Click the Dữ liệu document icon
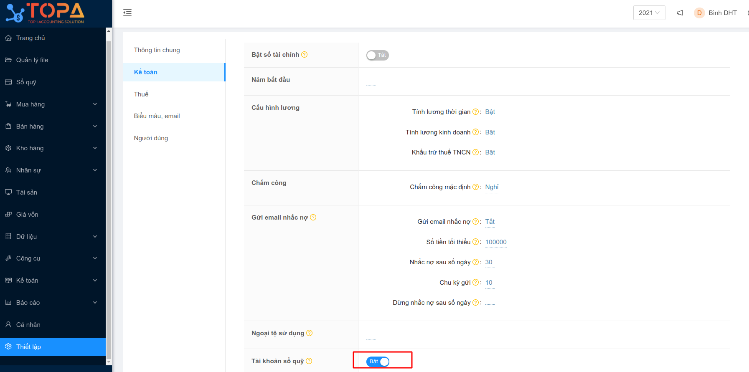 pos(8,236)
